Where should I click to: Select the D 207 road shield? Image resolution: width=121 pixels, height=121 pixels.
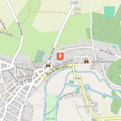(x=75, y=3)
